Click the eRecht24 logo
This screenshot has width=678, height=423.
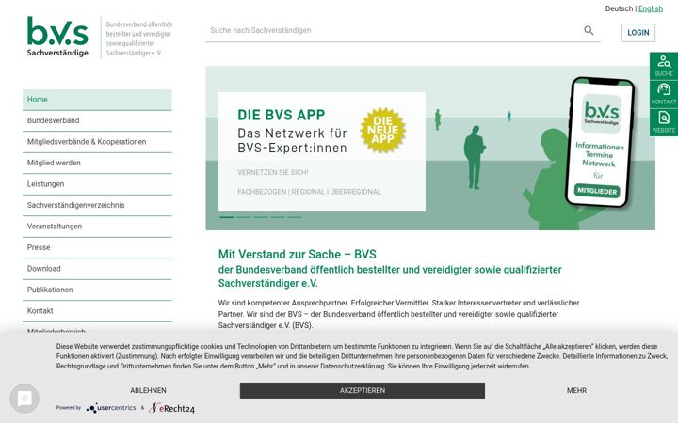pos(171,408)
